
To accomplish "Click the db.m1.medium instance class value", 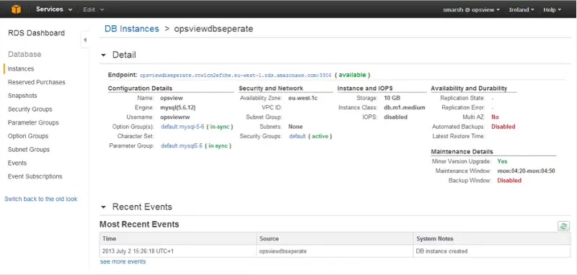I will (405, 107).
